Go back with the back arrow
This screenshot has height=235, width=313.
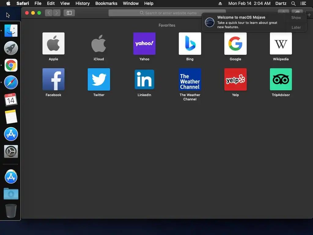[49, 13]
